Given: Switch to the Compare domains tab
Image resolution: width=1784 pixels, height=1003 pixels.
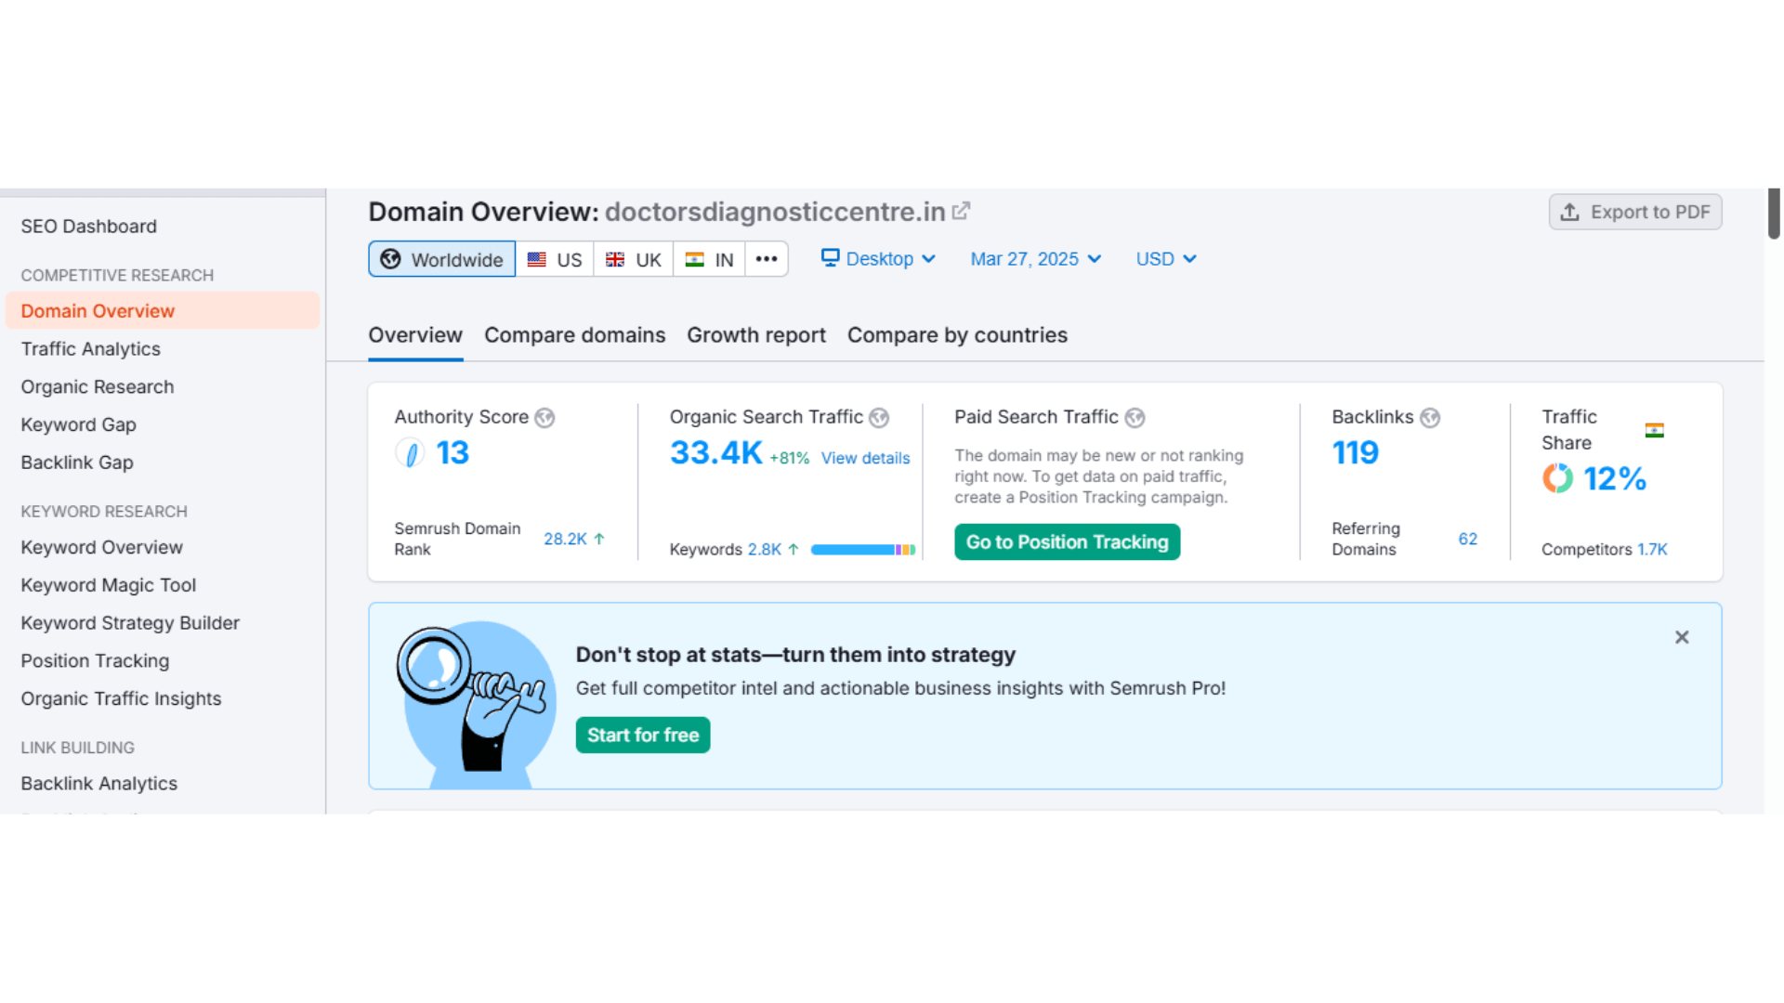Looking at the screenshot, I should click(574, 335).
